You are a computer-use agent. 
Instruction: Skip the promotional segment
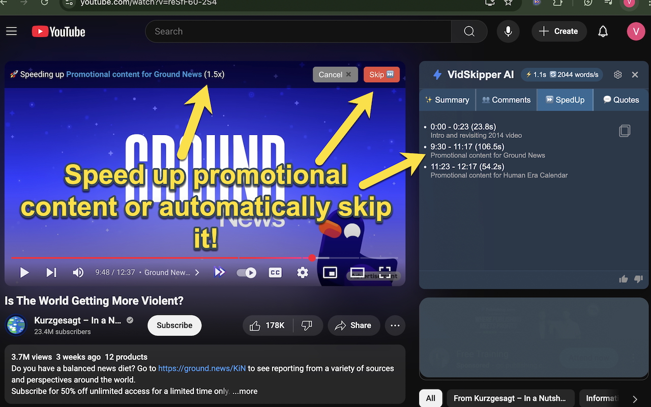tap(381, 74)
